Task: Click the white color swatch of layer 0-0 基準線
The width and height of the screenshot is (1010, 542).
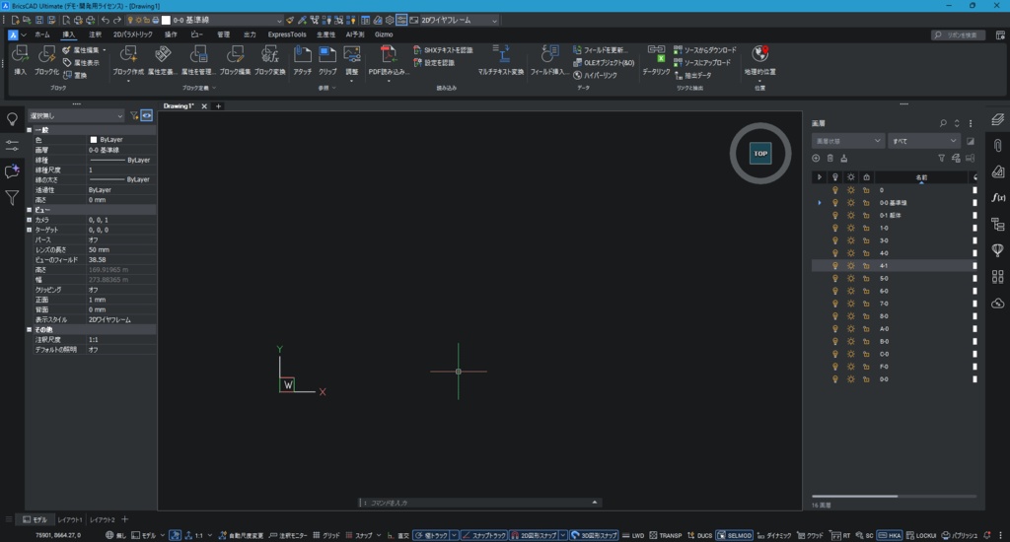Action: tap(974, 203)
